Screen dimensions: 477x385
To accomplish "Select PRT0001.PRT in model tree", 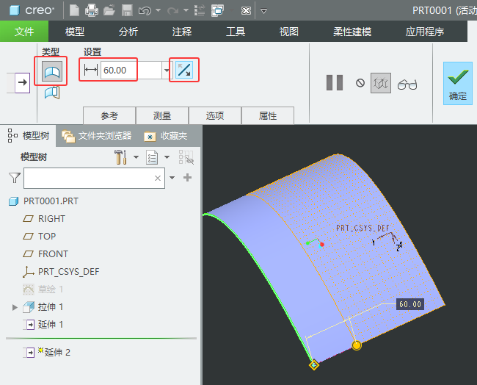I will pyautogui.click(x=43, y=201).
